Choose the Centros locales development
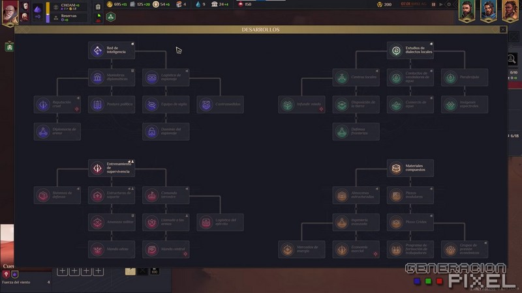 click(x=356, y=77)
